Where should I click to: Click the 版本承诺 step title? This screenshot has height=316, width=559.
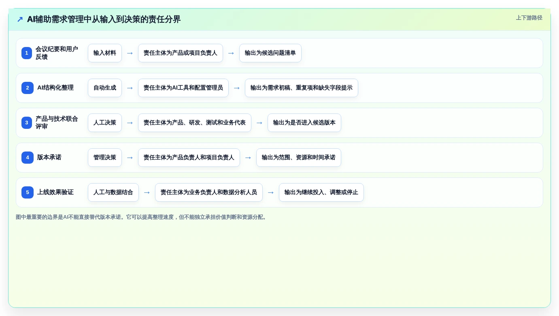pyautogui.click(x=49, y=157)
